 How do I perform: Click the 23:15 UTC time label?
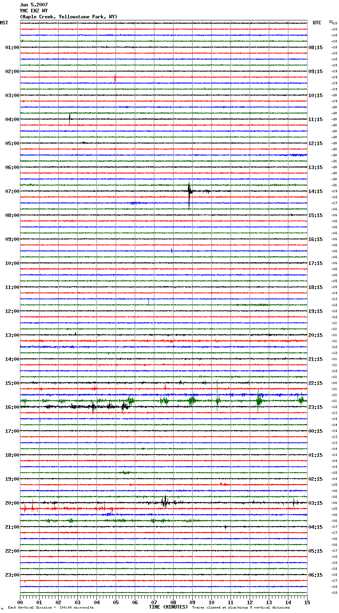click(x=315, y=407)
